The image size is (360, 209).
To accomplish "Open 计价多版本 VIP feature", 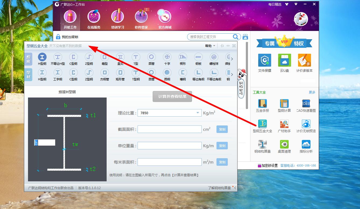I will coord(305,63).
